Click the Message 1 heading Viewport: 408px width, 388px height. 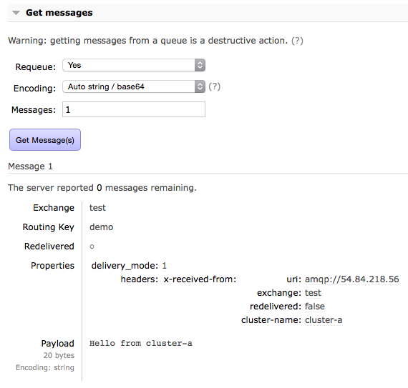pyautogui.click(x=30, y=166)
